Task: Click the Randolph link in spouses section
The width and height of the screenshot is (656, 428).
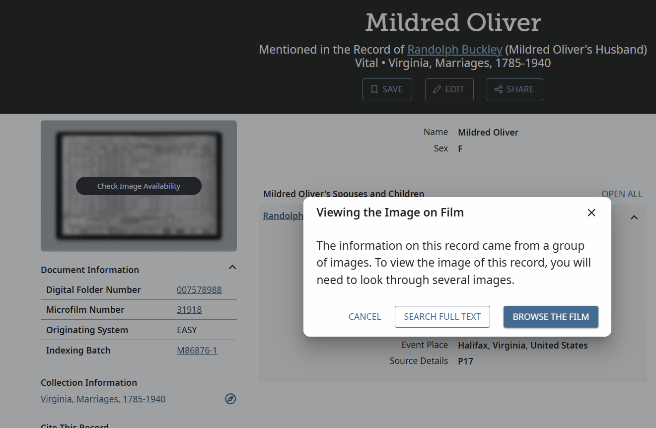Action: (x=283, y=216)
